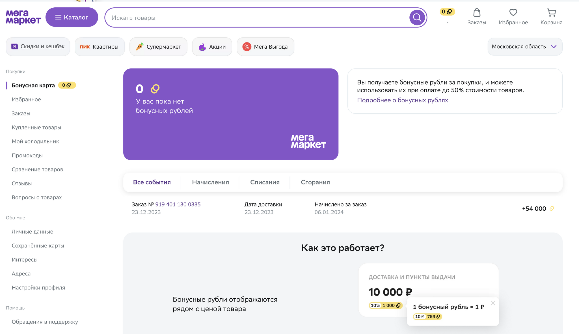Open Сравнение товаров in sidebar
Image resolution: width=579 pixels, height=334 pixels.
pos(37,169)
